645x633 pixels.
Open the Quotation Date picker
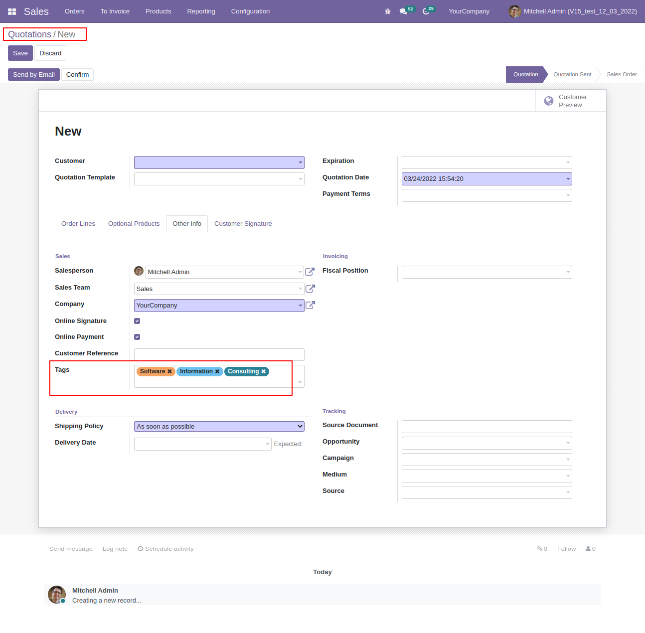coord(568,179)
